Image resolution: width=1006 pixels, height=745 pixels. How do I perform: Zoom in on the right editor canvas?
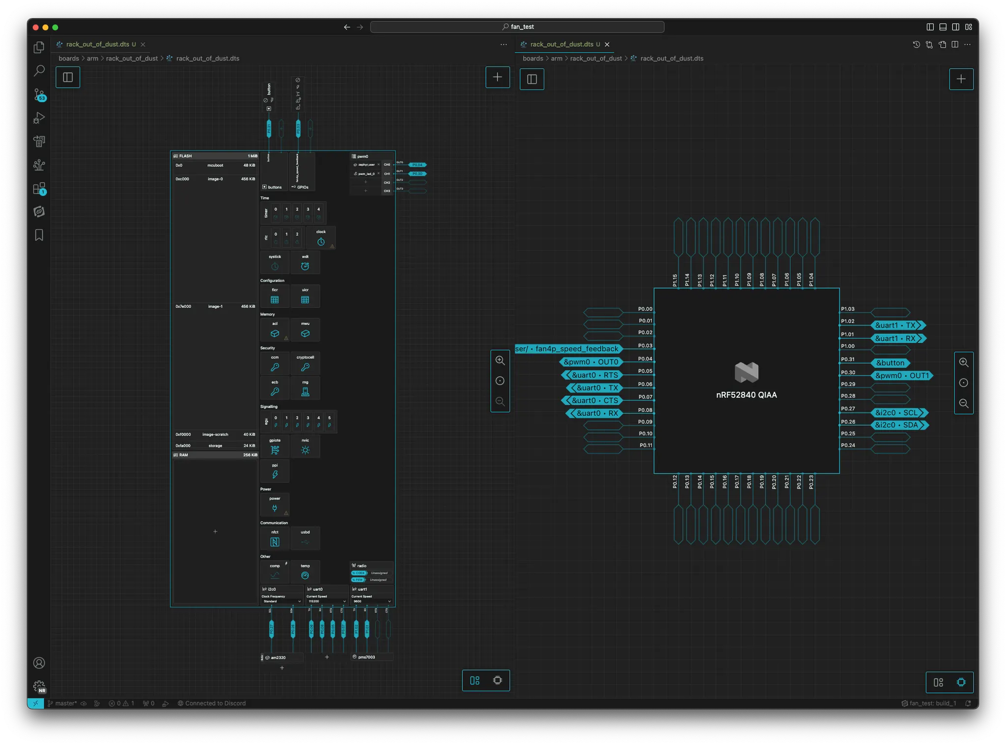point(964,362)
